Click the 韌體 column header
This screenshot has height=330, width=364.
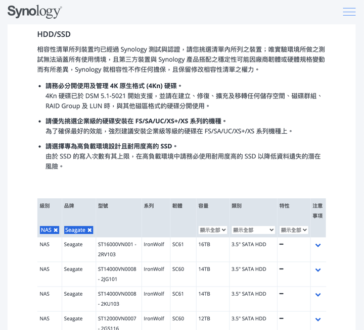(x=177, y=206)
